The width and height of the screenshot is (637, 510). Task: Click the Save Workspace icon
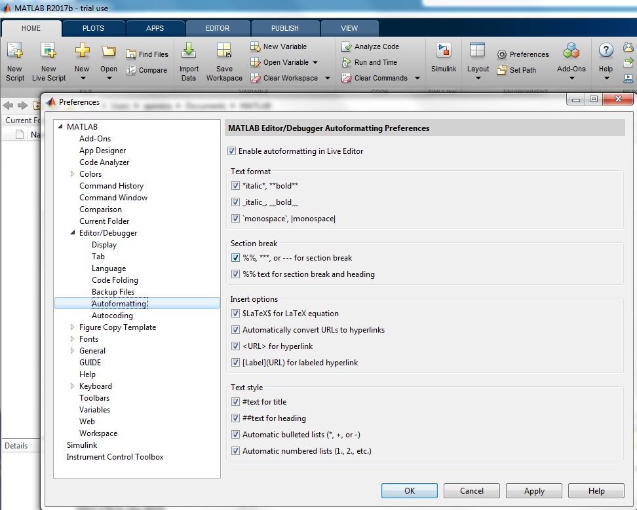[224, 50]
